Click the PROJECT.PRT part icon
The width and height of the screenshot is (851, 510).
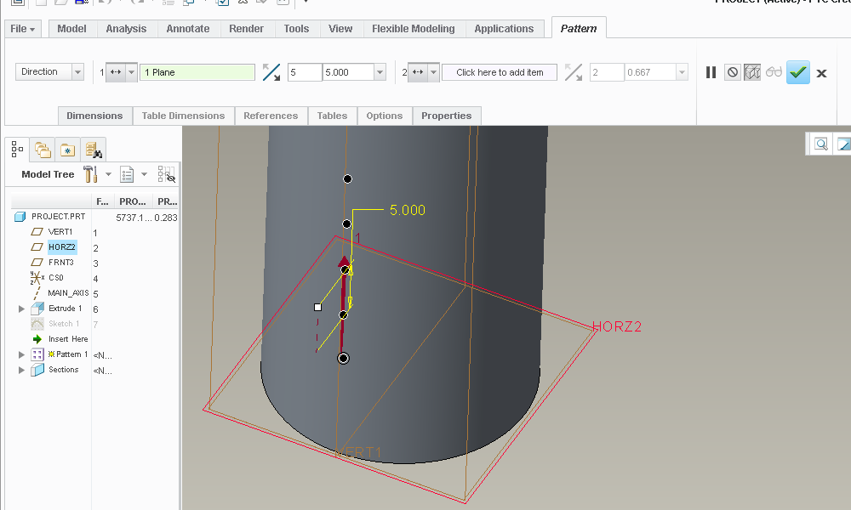(x=20, y=217)
